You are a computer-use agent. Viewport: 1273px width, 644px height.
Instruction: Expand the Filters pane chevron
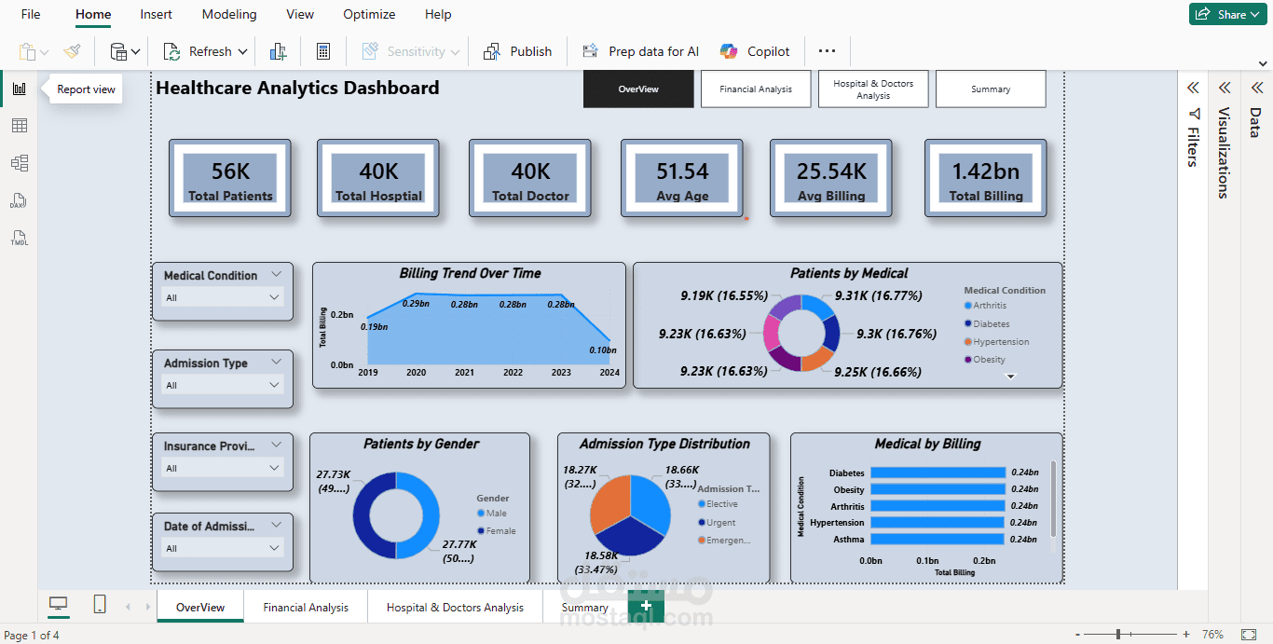[x=1193, y=88]
